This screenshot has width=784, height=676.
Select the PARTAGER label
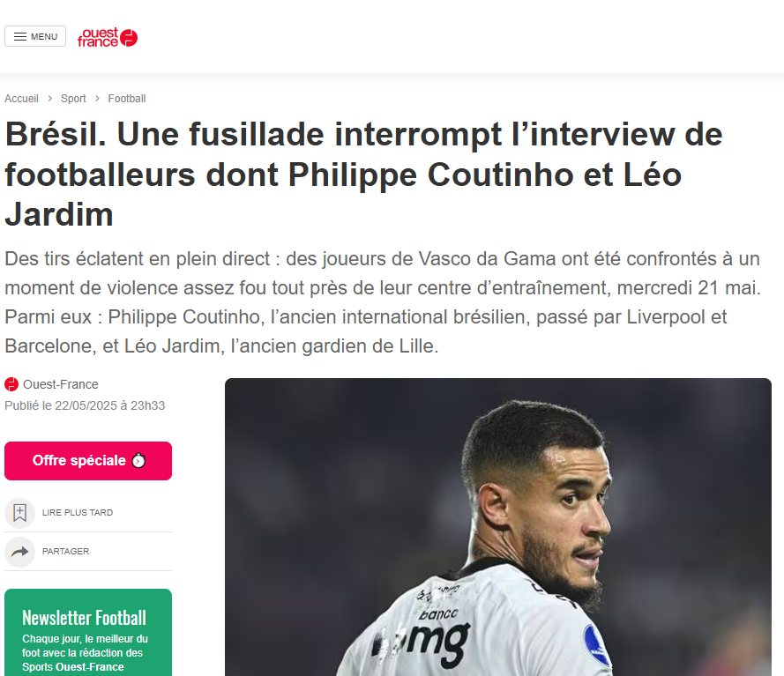[x=65, y=552]
